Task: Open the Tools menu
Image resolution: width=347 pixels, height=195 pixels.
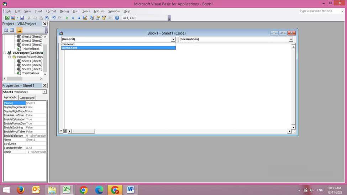Action: coord(86,11)
